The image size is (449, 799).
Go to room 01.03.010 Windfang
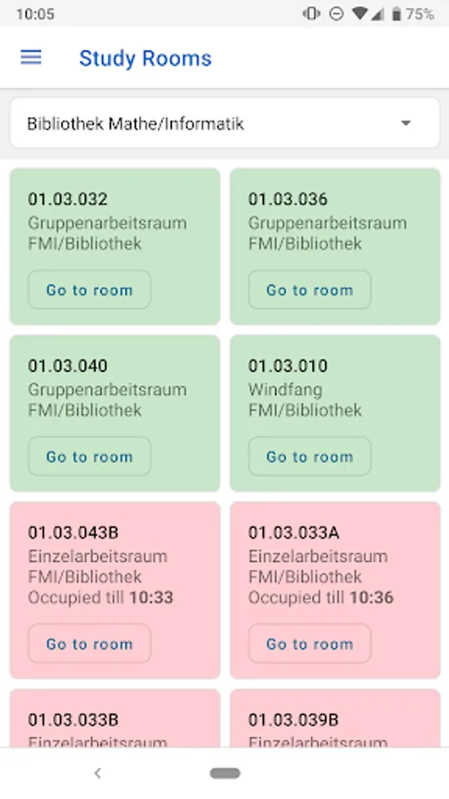310,456
